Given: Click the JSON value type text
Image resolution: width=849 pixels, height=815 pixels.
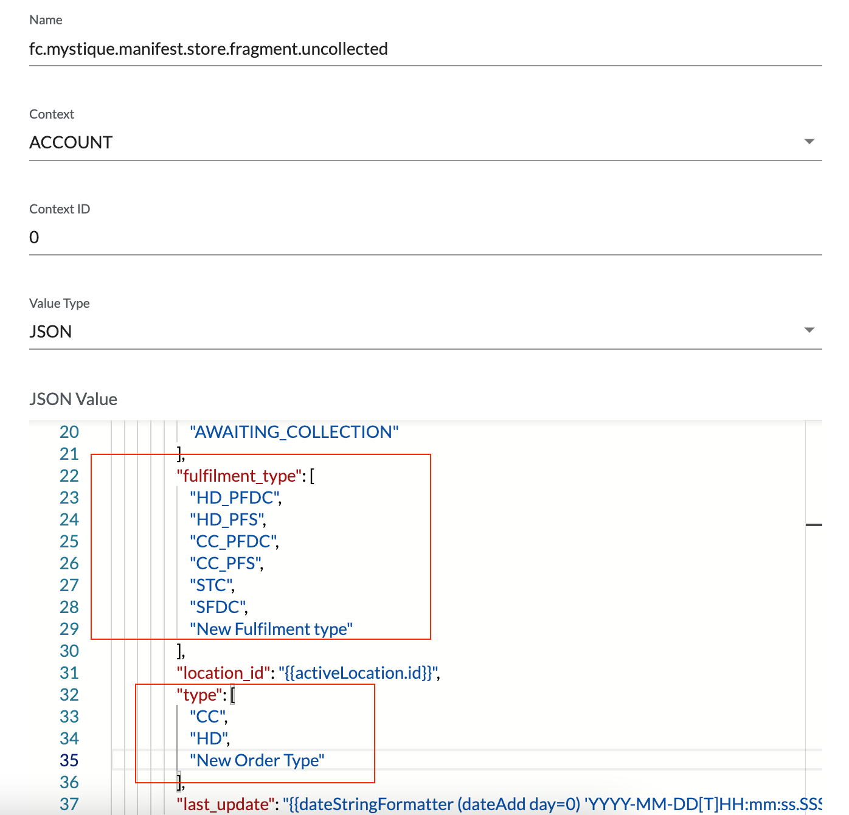Looking at the screenshot, I should pos(50,331).
